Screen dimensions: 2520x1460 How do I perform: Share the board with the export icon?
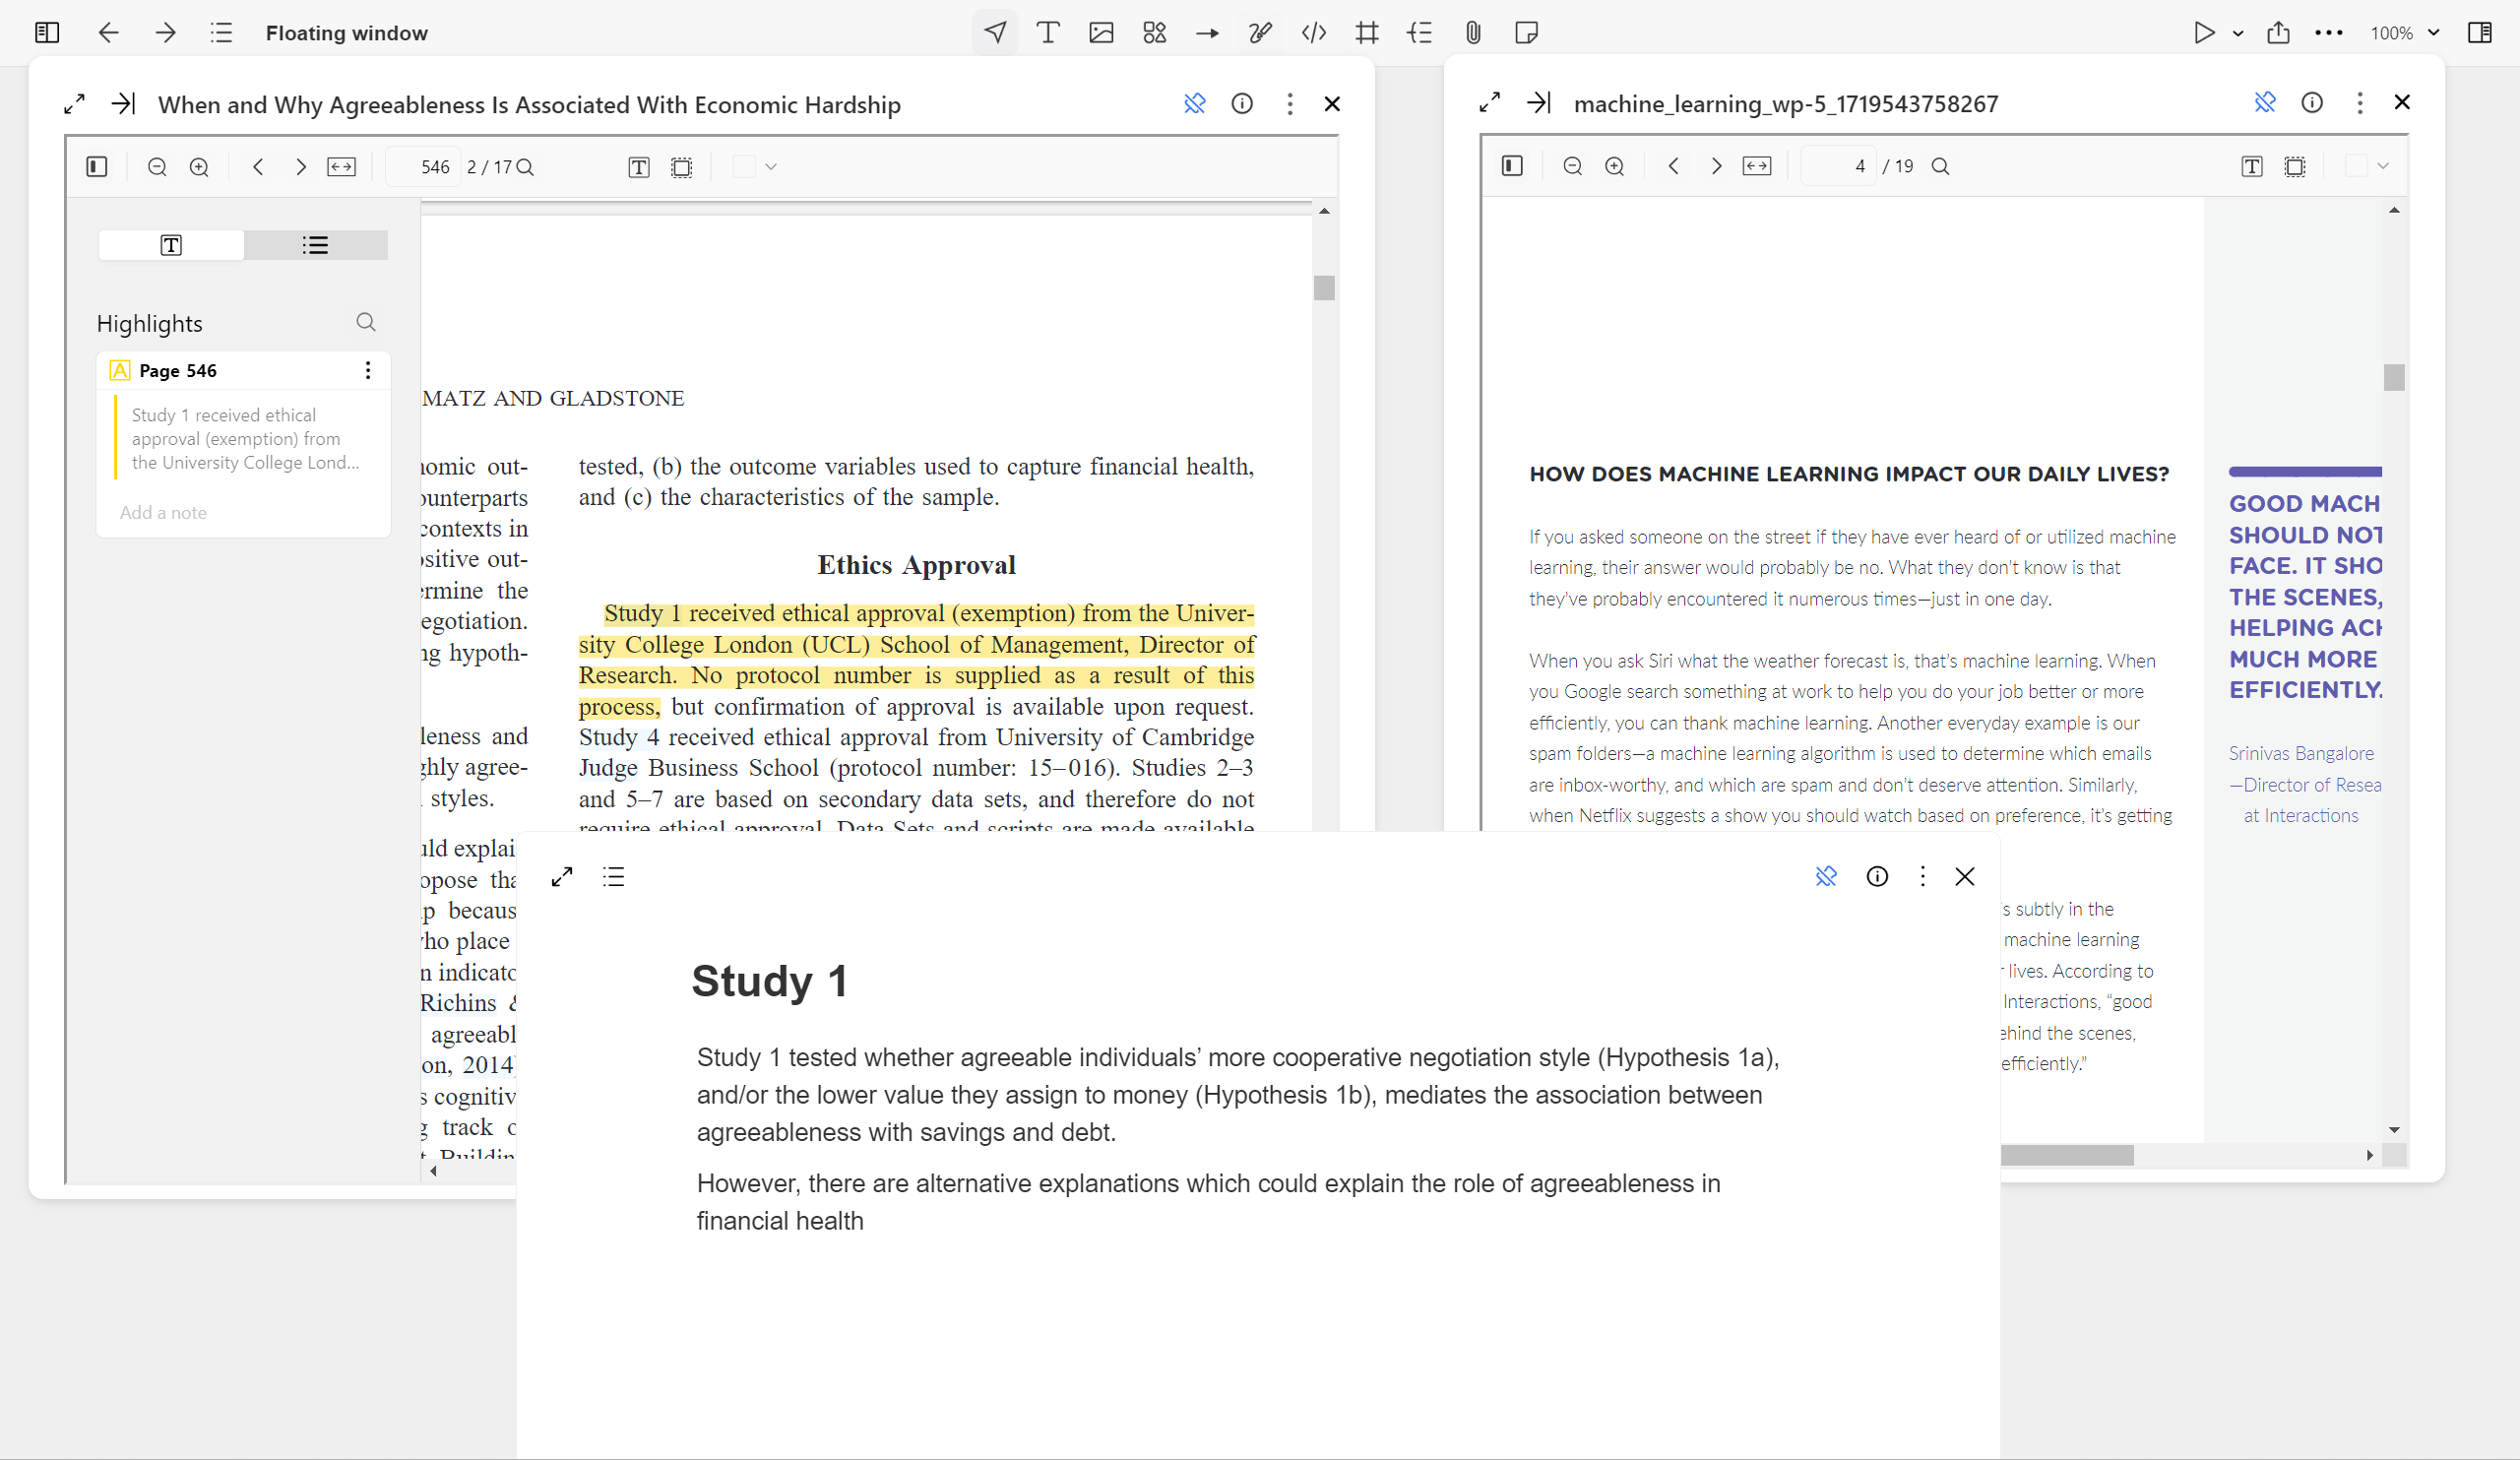click(x=2278, y=33)
